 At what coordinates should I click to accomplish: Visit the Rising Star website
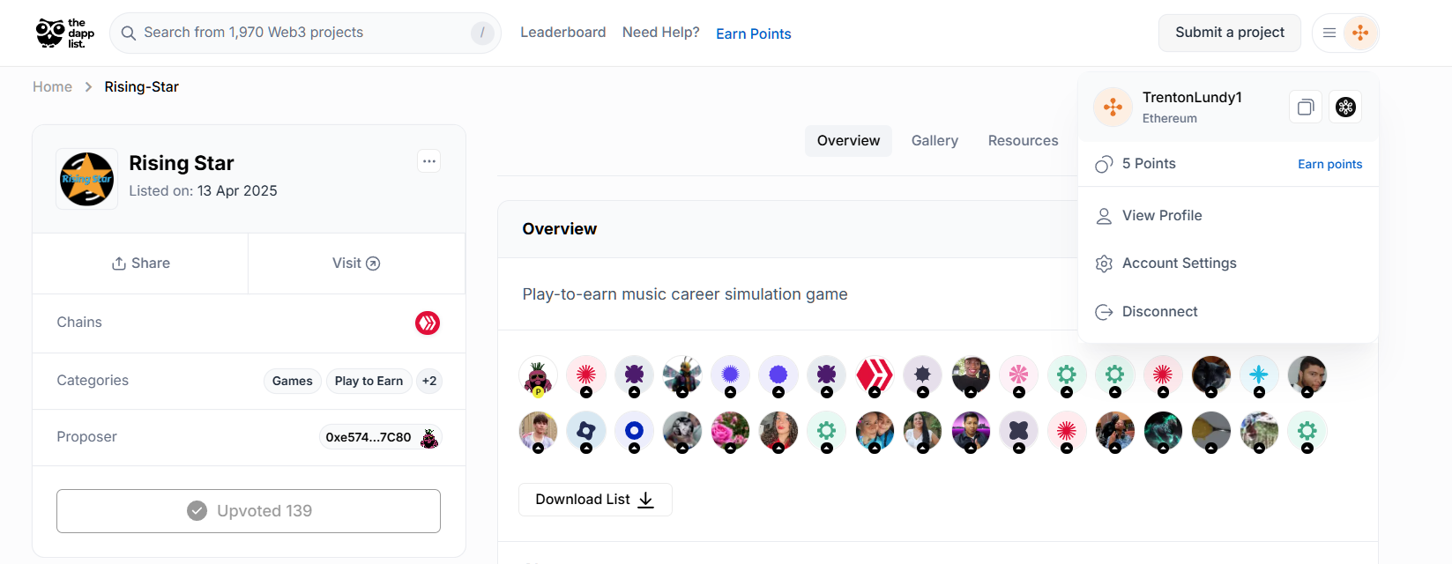356,263
